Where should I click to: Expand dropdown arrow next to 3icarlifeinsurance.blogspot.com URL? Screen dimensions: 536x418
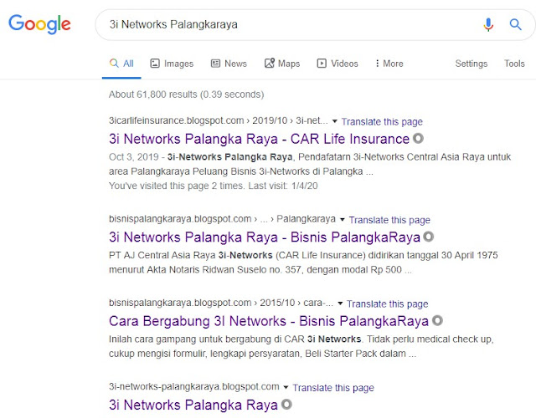pyautogui.click(x=335, y=121)
